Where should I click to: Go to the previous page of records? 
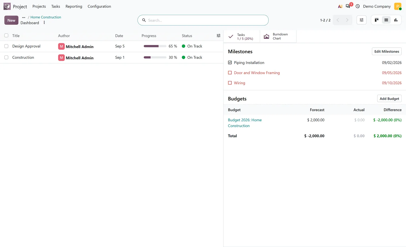(x=338, y=20)
